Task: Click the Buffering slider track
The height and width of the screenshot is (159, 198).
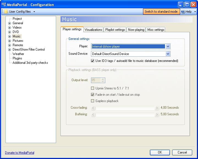Action: (x=125, y=114)
